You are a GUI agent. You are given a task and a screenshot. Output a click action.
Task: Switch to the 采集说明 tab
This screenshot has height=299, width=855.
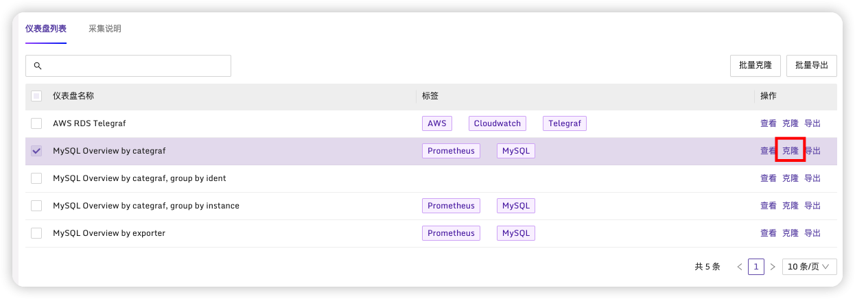[x=105, y=29]
